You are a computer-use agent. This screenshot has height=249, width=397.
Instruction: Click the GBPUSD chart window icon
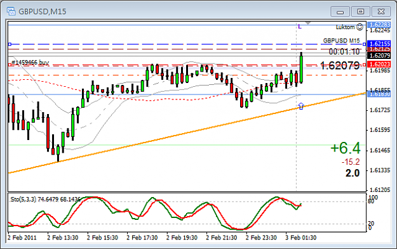point(11,11)
